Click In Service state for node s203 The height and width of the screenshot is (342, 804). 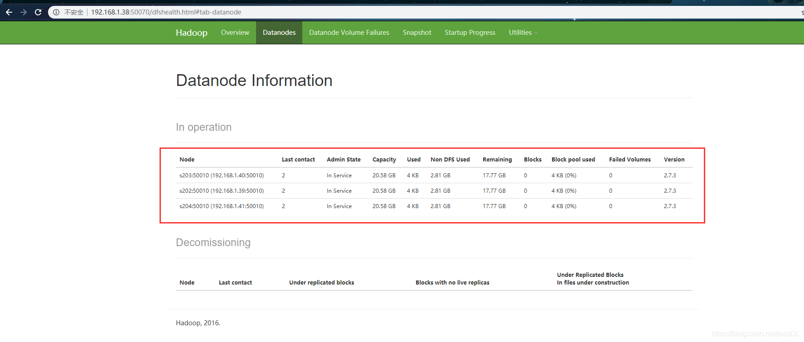[x=339, y=176]
